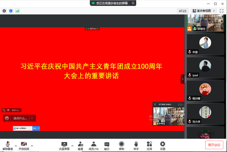Collapse the participant video sidebar
The image size is (227, 152).
pos(182,79)
